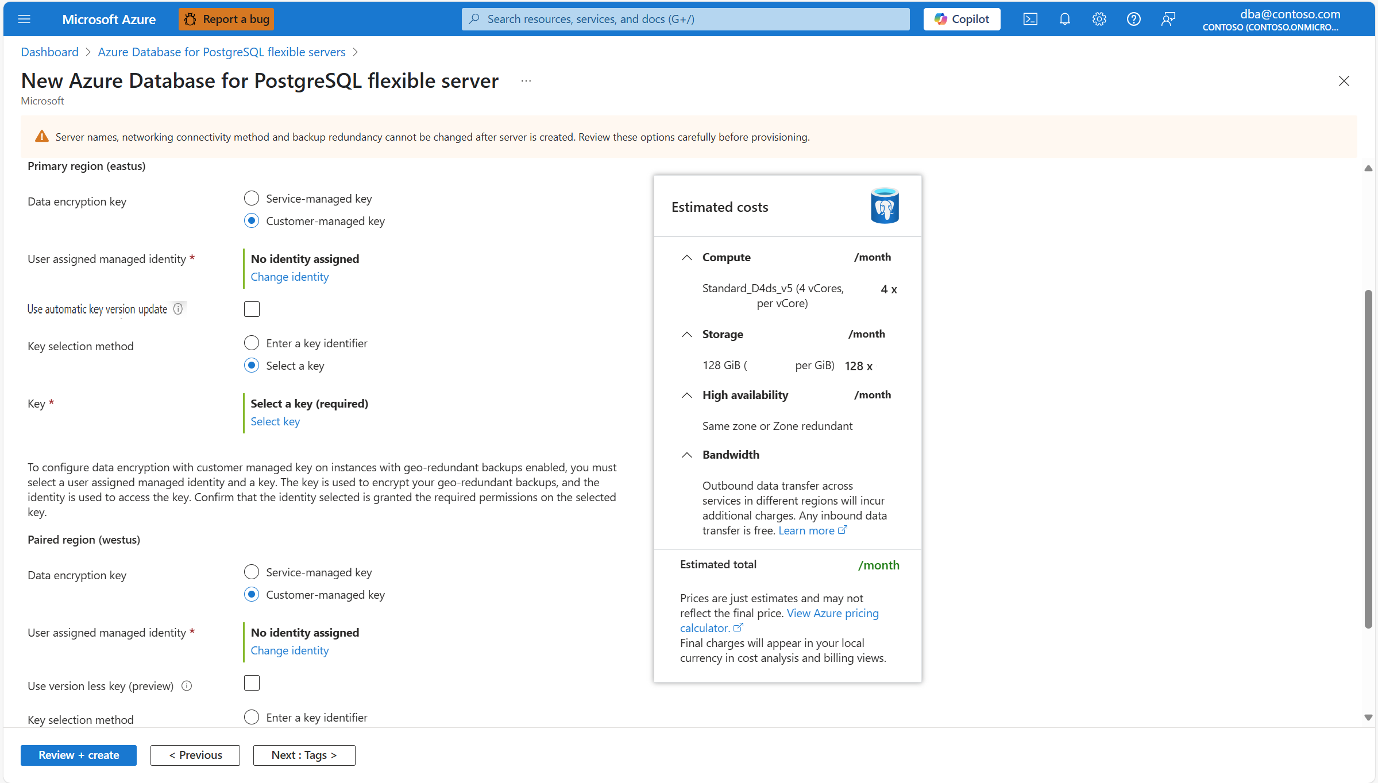Open the portal hamburger menu

tap(24, 19)
